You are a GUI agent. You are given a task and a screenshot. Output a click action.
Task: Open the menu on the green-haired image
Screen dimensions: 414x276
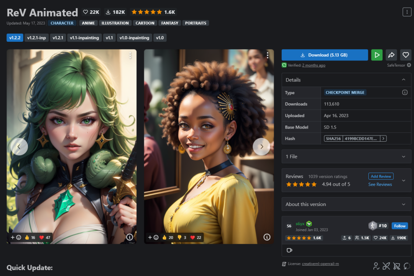tap(130, 56)
